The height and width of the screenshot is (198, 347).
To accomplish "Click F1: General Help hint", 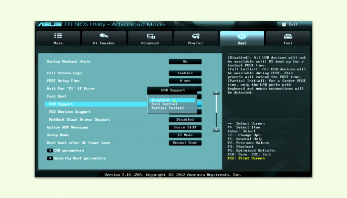I will 245,139.
